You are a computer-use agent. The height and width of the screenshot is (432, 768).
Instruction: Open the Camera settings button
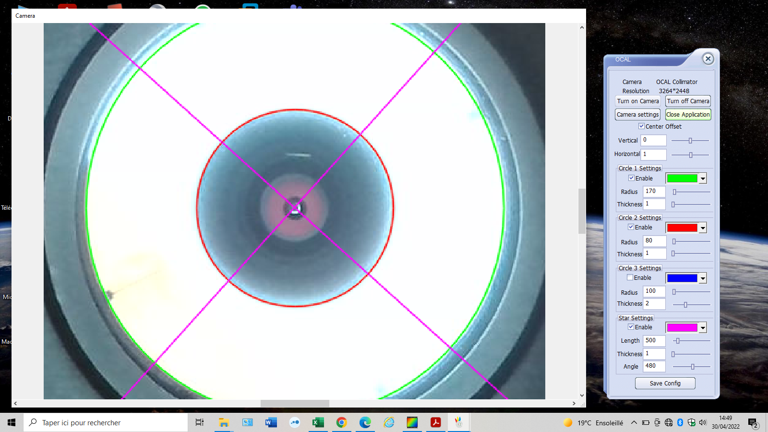(637, 115)
